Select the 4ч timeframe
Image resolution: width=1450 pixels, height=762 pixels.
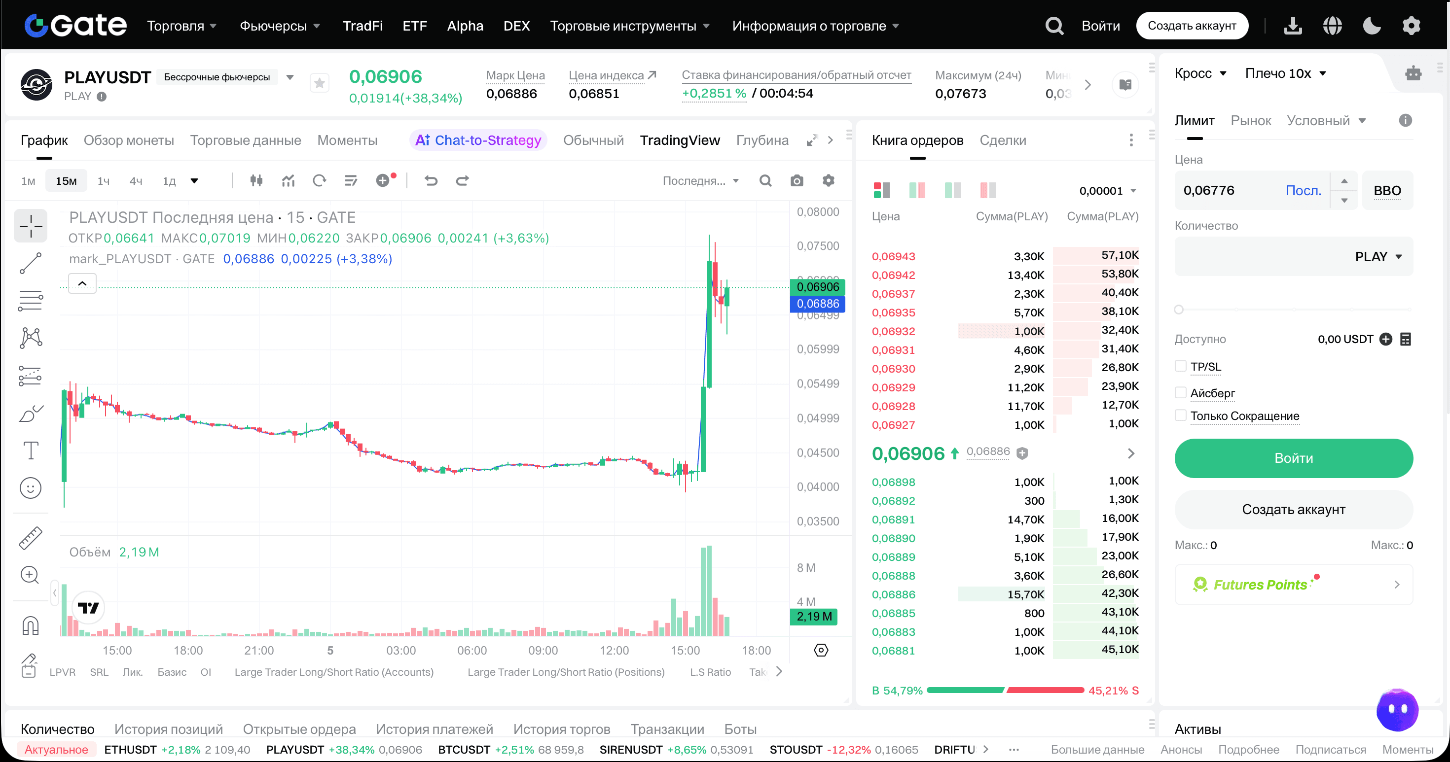[136, 181]
